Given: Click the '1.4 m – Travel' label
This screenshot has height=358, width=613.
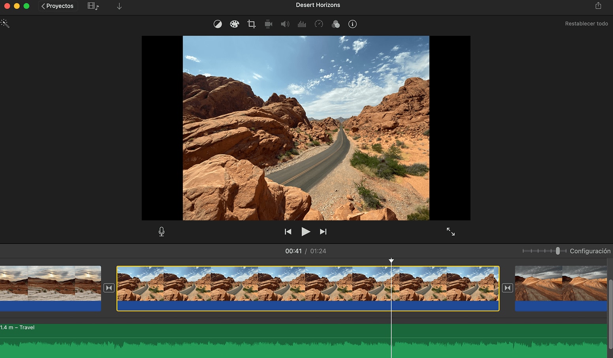Looking at the screenshot, I should pyautogui.click(x=17, y=327).
